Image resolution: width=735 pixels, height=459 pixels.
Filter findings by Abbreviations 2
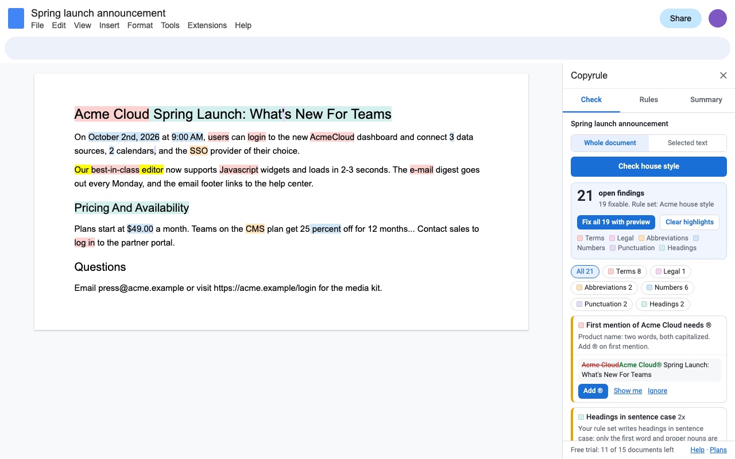click(x=604, y=287)
